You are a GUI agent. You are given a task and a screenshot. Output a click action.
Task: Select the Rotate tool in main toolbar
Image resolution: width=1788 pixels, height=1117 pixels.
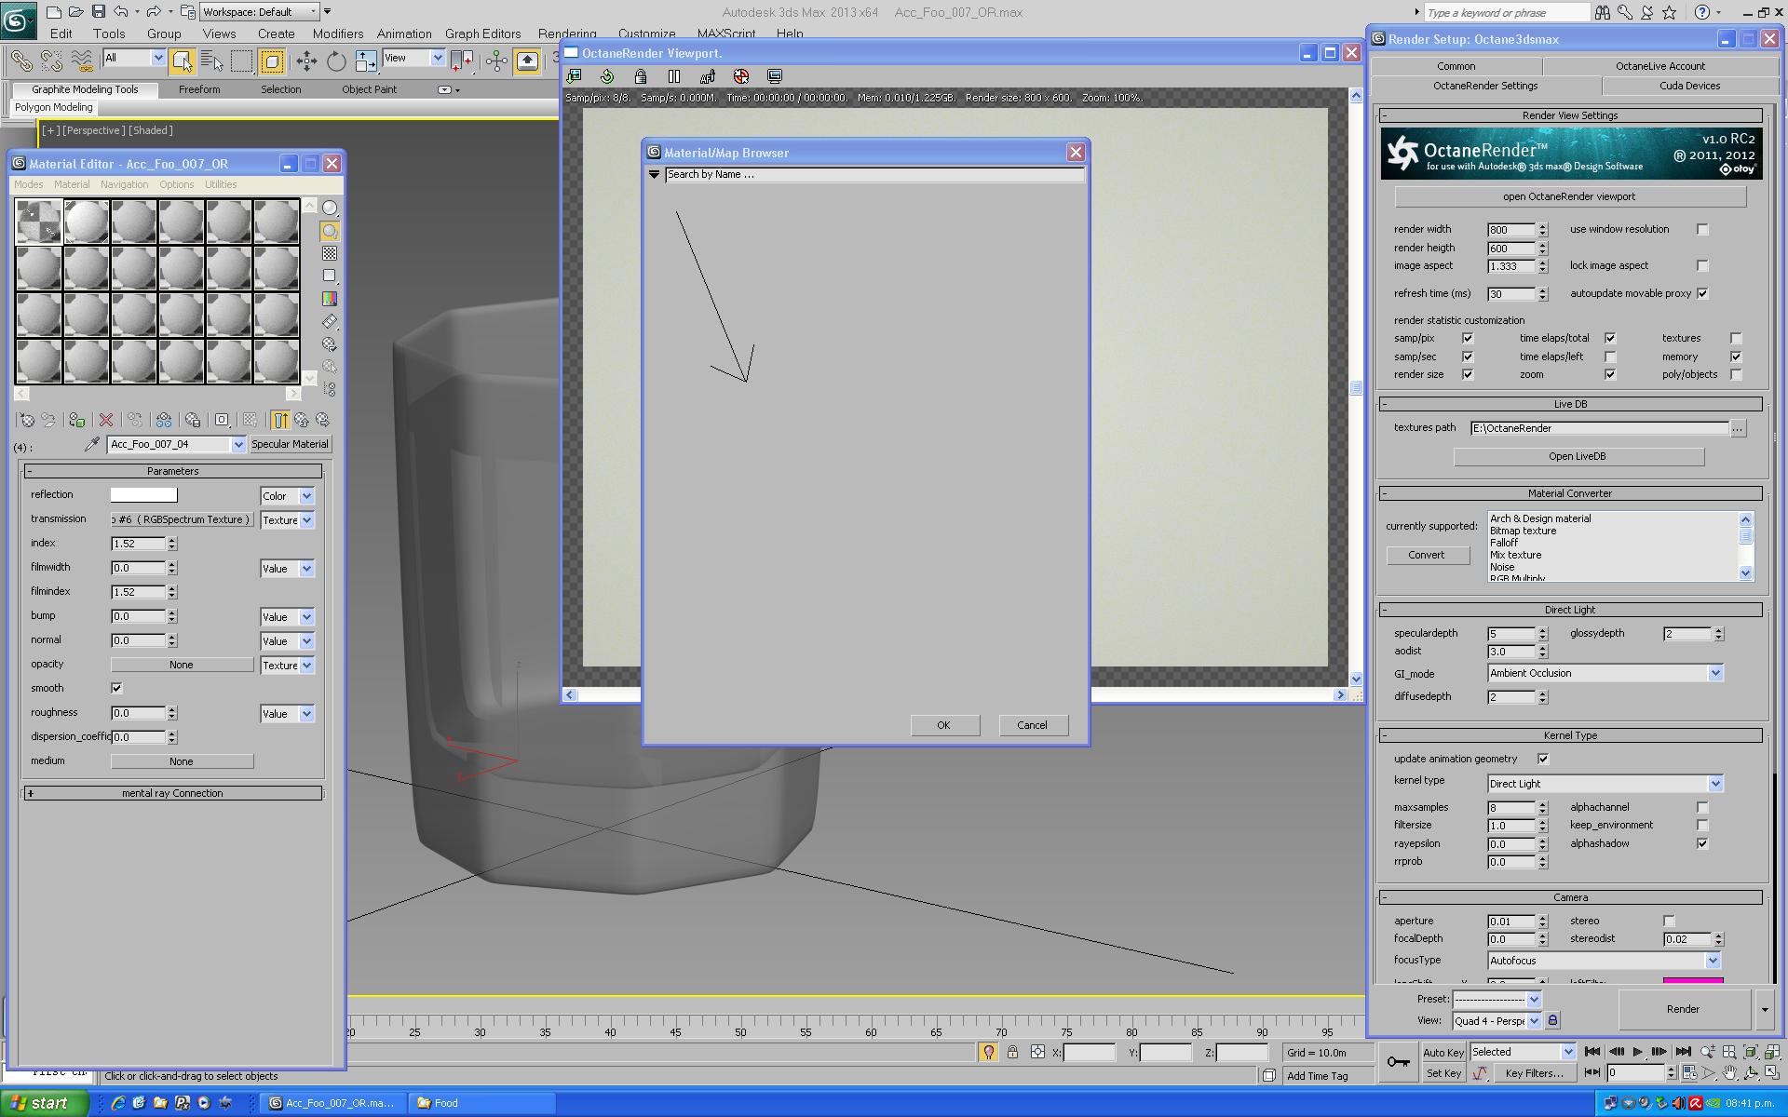click(336, 61)
